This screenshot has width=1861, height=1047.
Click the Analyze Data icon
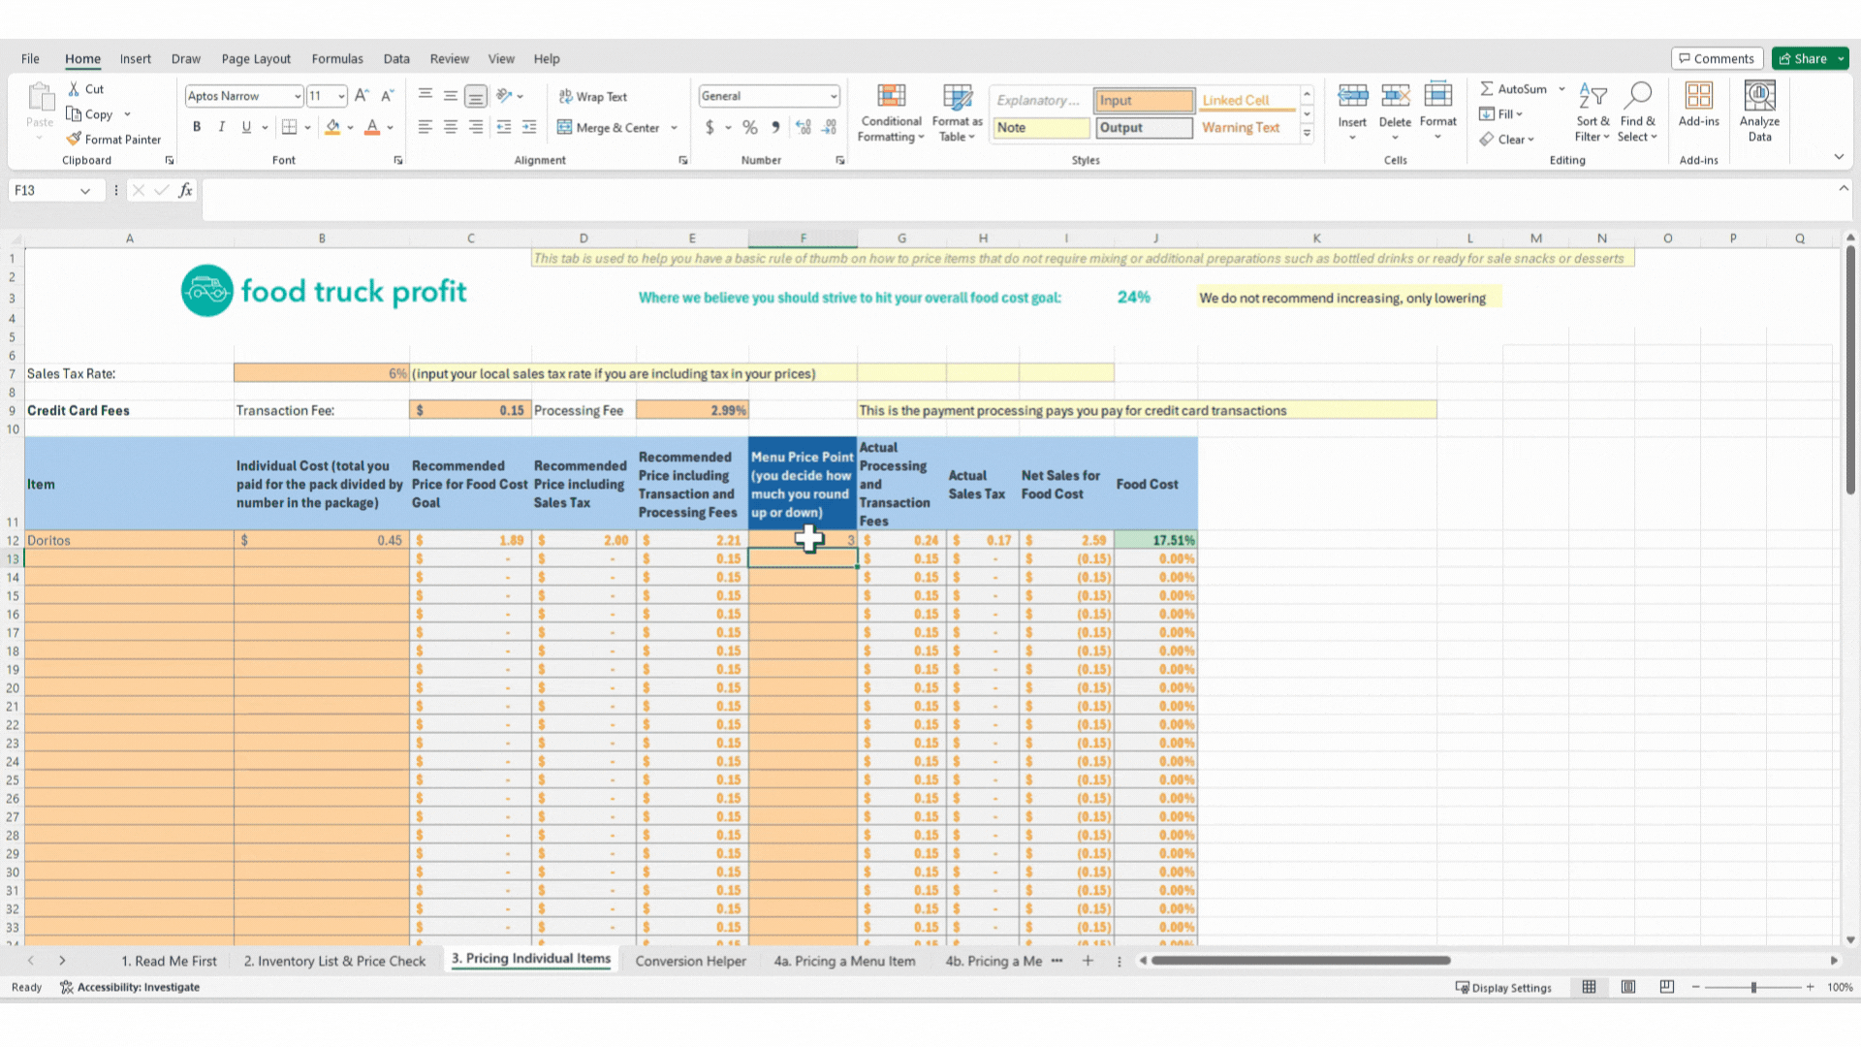point(1759,97)
